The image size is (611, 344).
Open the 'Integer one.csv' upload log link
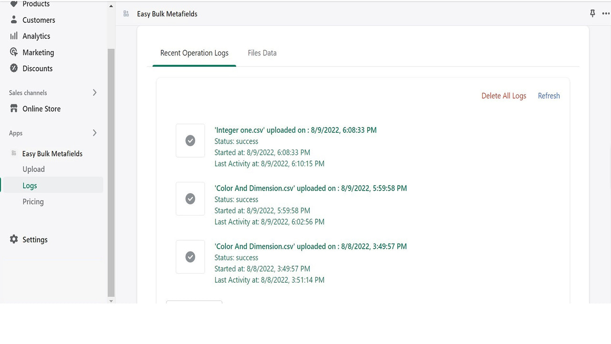pyautogui.click(x=295, y=129)
